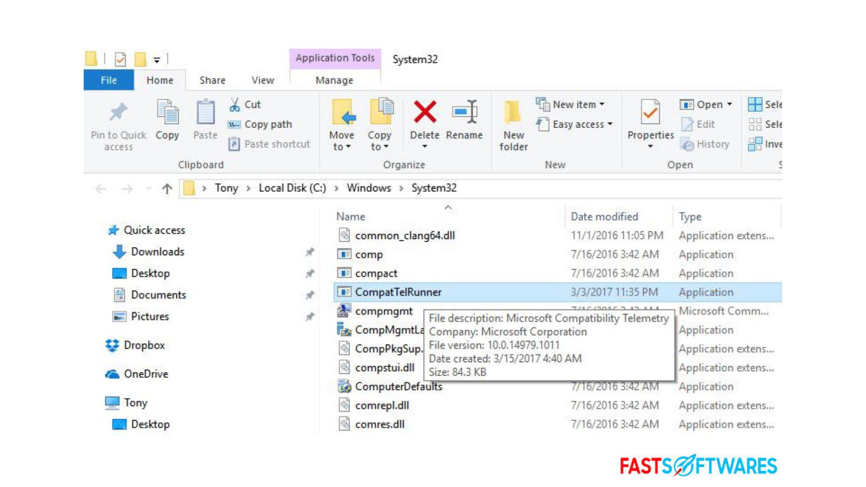The width and height of the screenshot is (866, 487).
Task: Click the Pin to Quick access icon
Action: click(x=118, y=112)
